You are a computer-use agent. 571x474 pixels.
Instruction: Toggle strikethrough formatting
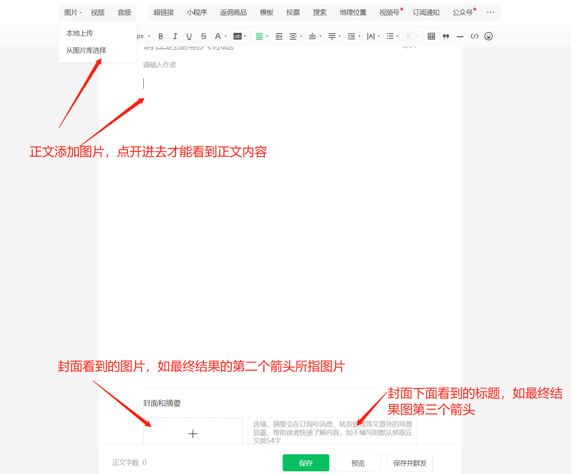coord(203,36)
